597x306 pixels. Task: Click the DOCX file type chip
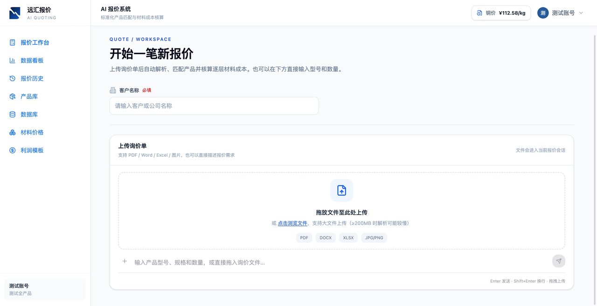tap(326, 238)
